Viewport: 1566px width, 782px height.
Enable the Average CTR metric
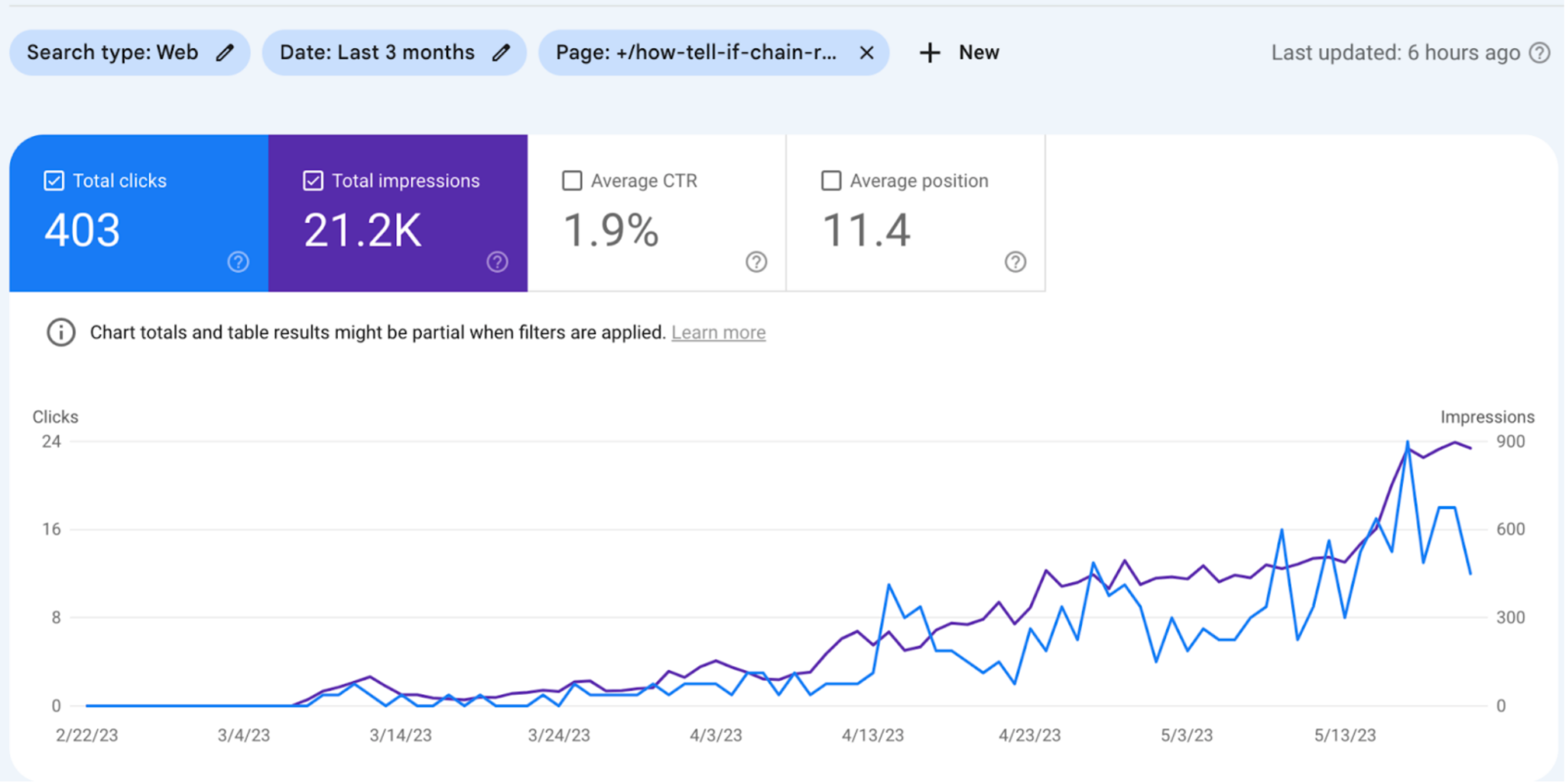click(x=572, y=180)
